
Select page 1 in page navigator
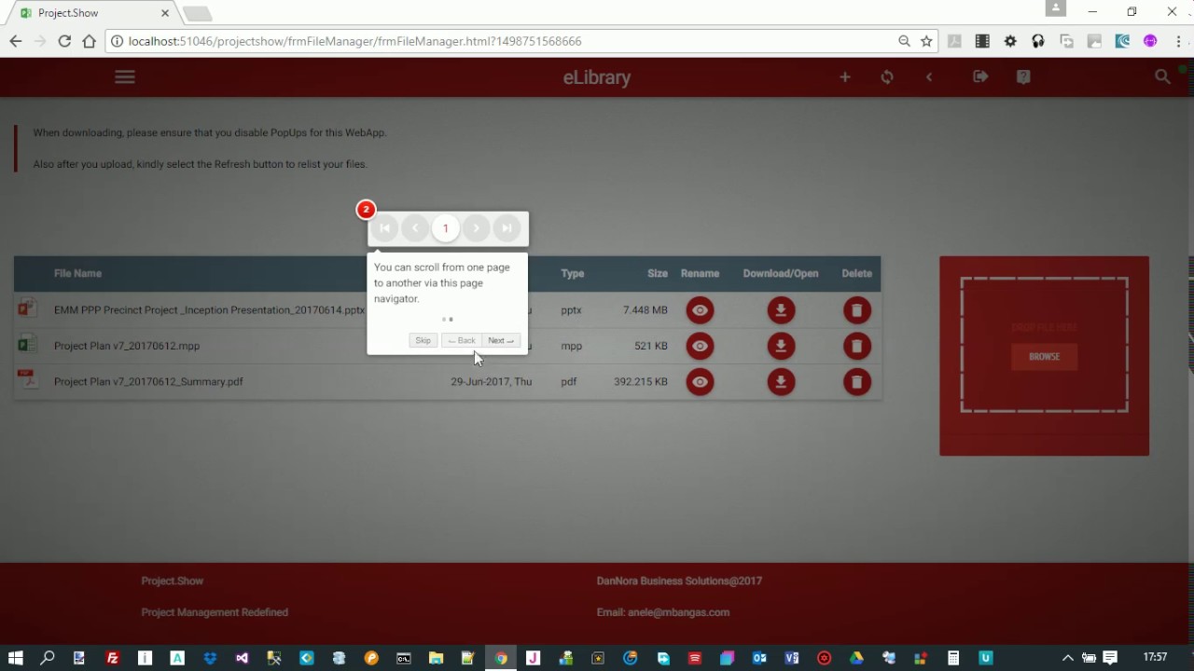[x=445, y=228]
